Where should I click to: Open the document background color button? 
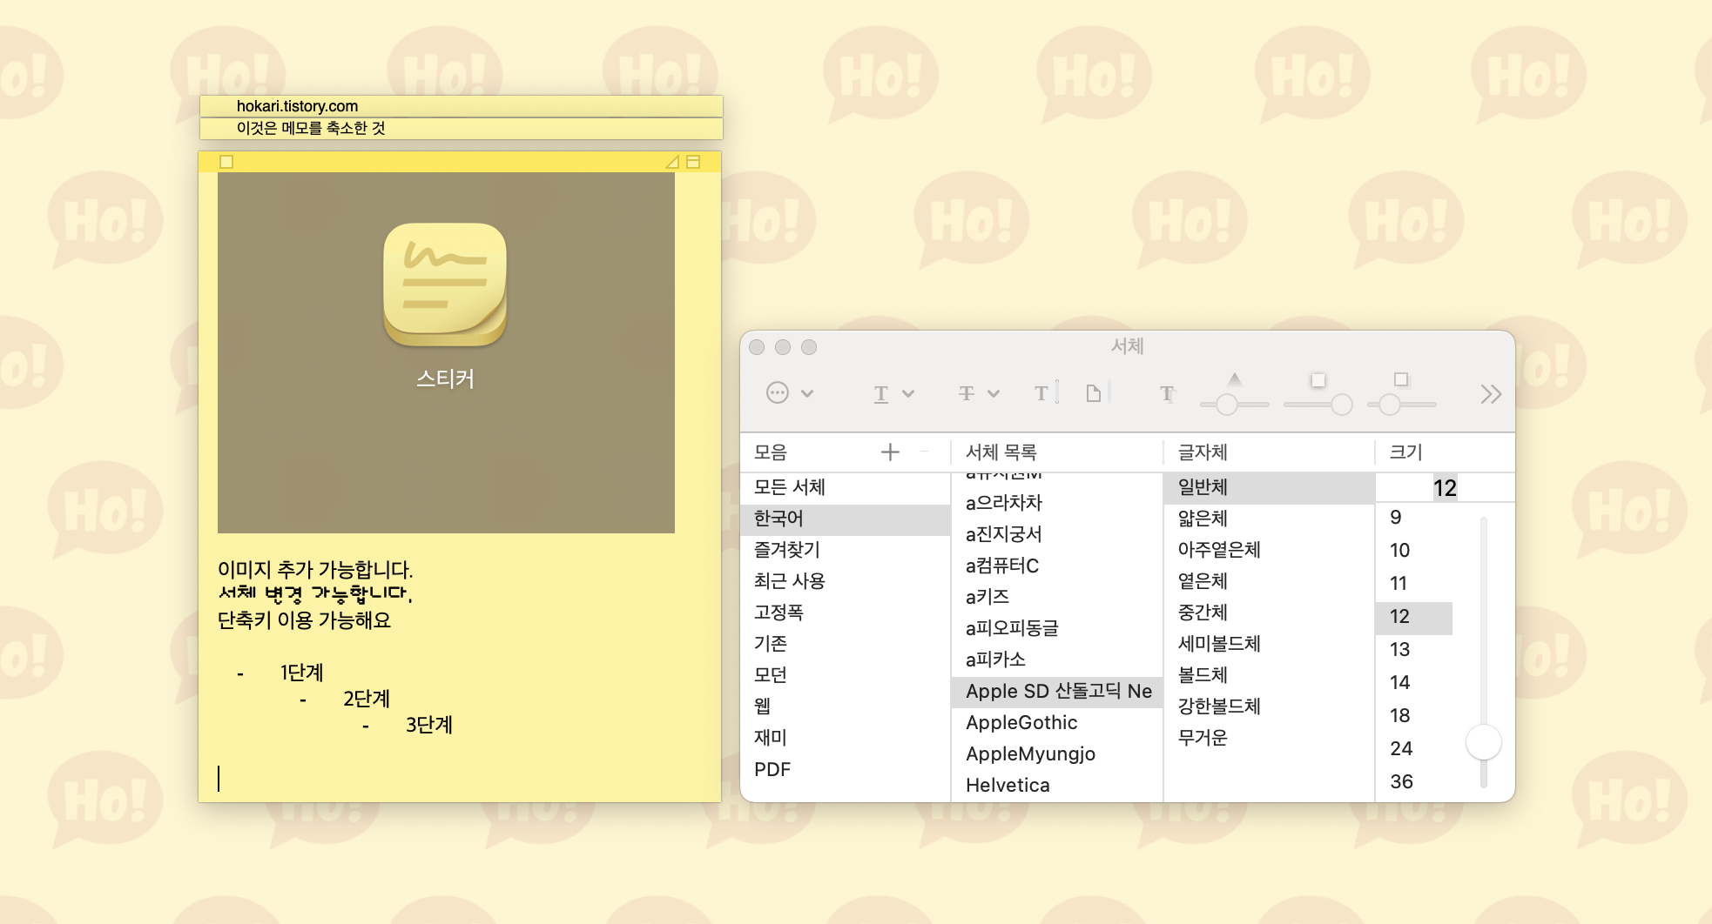click(1097, 393)
